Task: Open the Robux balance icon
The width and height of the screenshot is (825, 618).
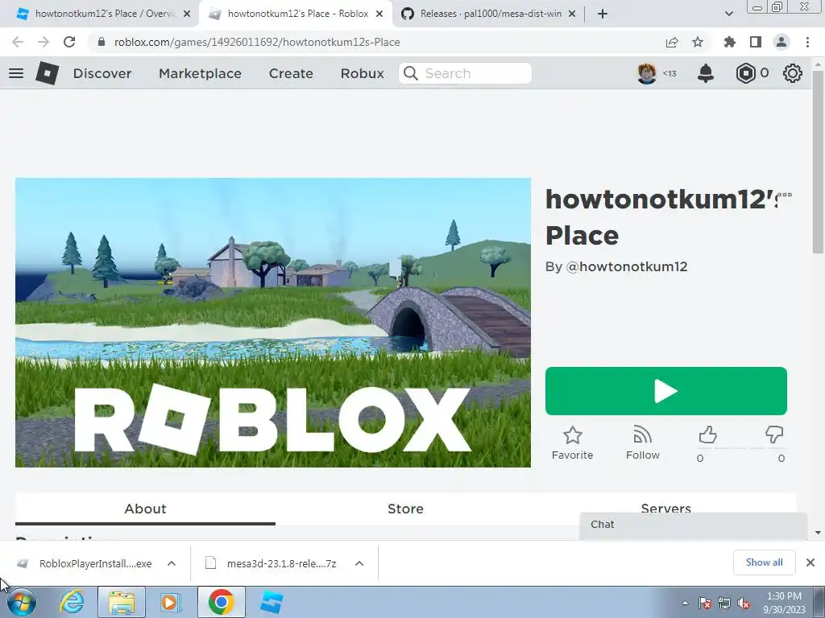Action: point(745,73)
